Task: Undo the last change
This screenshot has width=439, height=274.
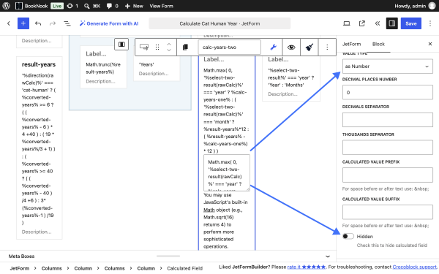Action: (x=38, y=23)
